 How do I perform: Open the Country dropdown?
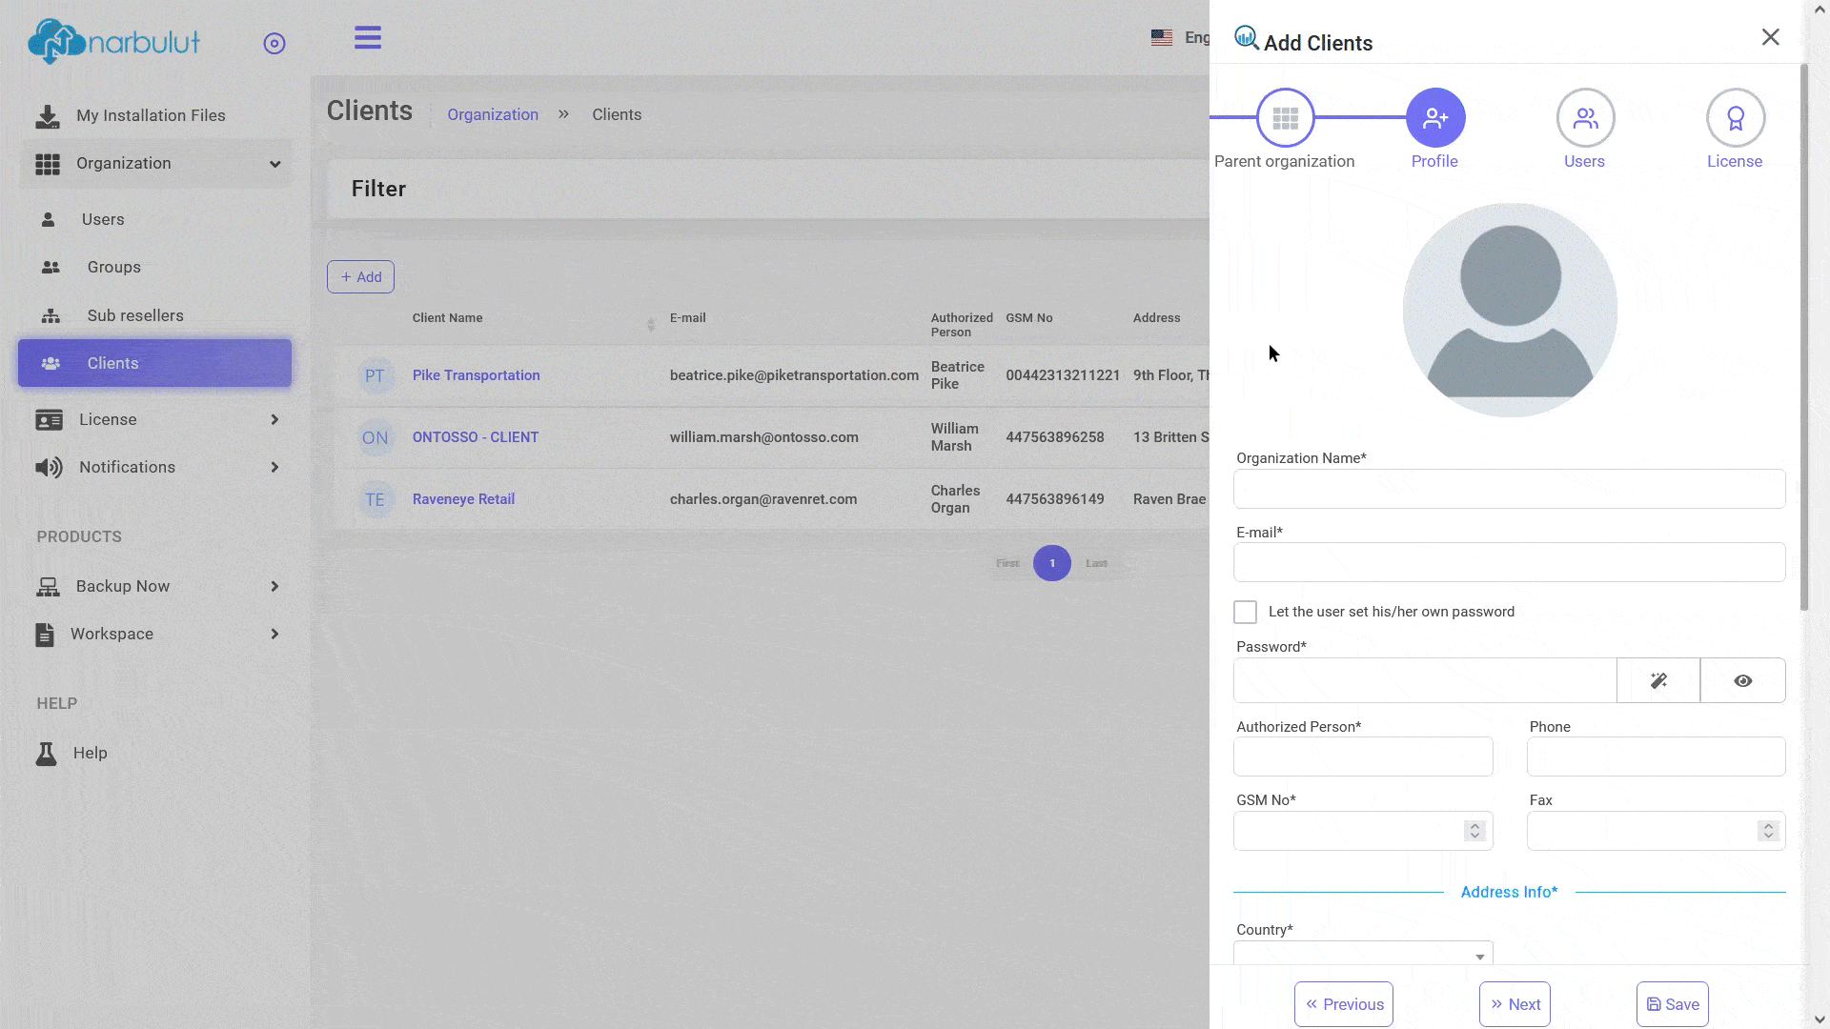(1363, 954)
